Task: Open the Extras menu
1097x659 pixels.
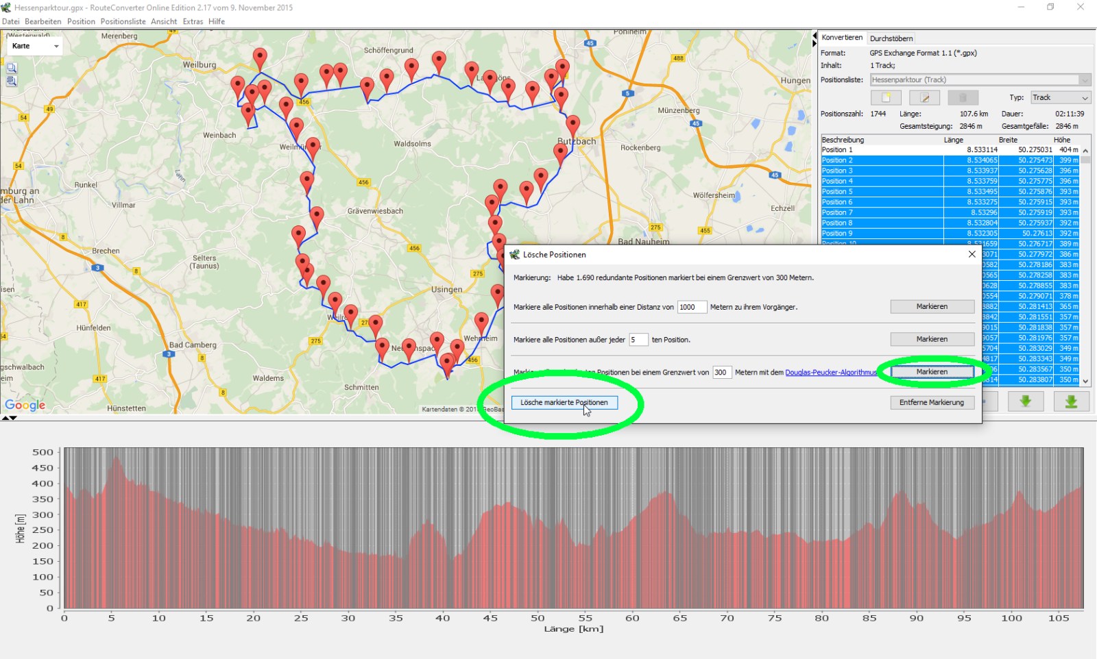Action: (193, 21)
